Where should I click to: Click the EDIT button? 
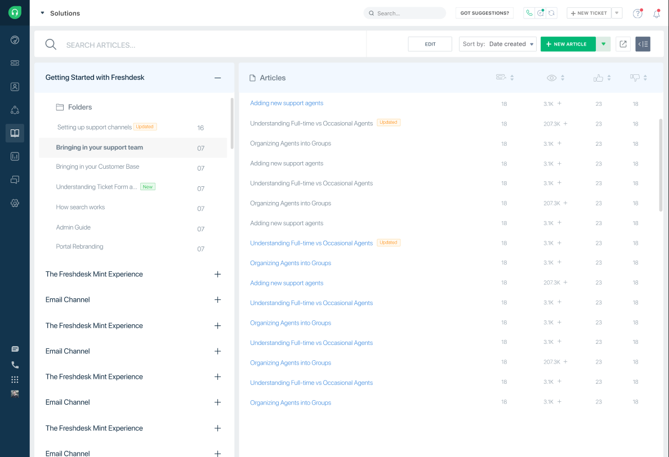click(x=430, y=44)
